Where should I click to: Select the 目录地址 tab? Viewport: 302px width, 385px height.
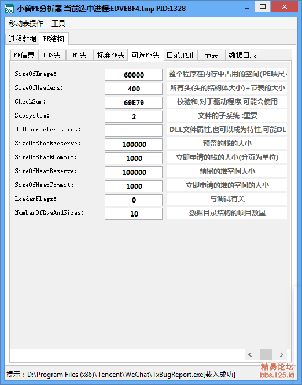click(x=181, y=55)
